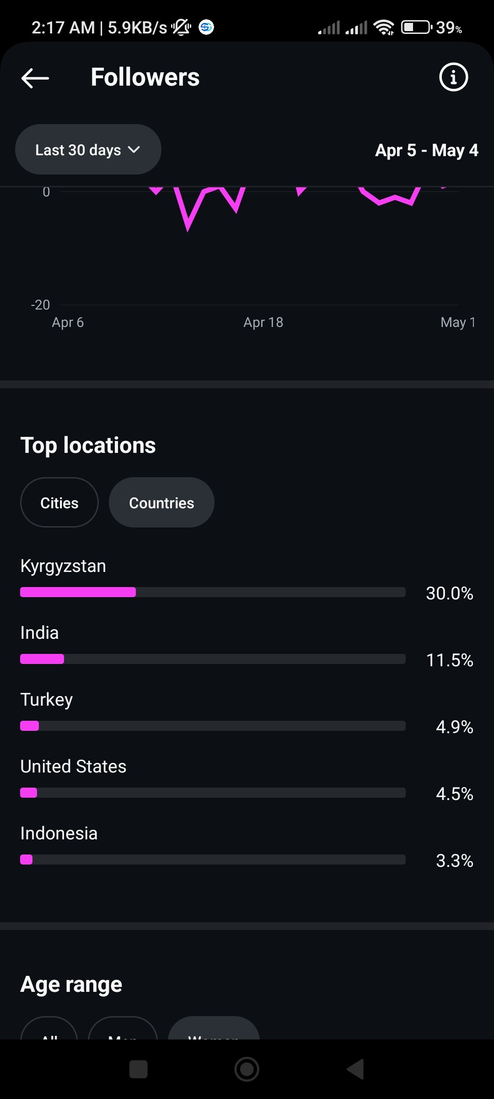Select the Countries tab
Viewport: 494px width, 1099px height.
(161, 503)
